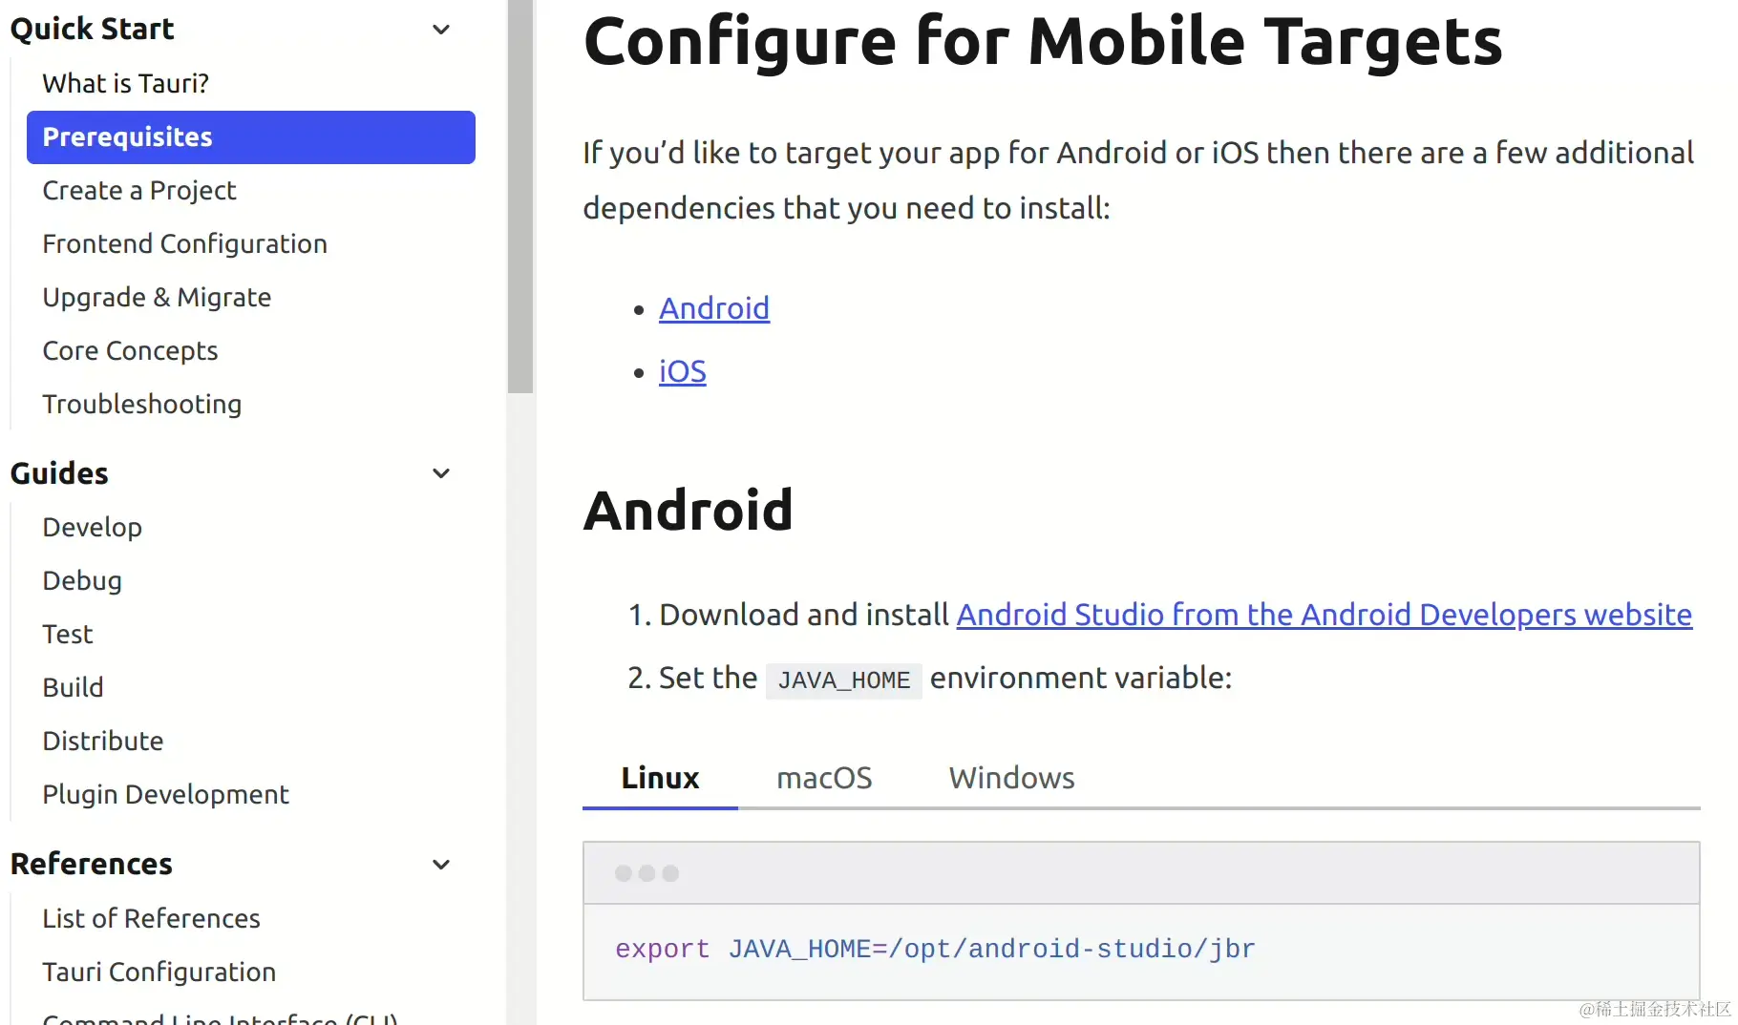Select Prerequisites in the sidebar
Viewport: 1738px width, 1025px height.
click(251, 137)
